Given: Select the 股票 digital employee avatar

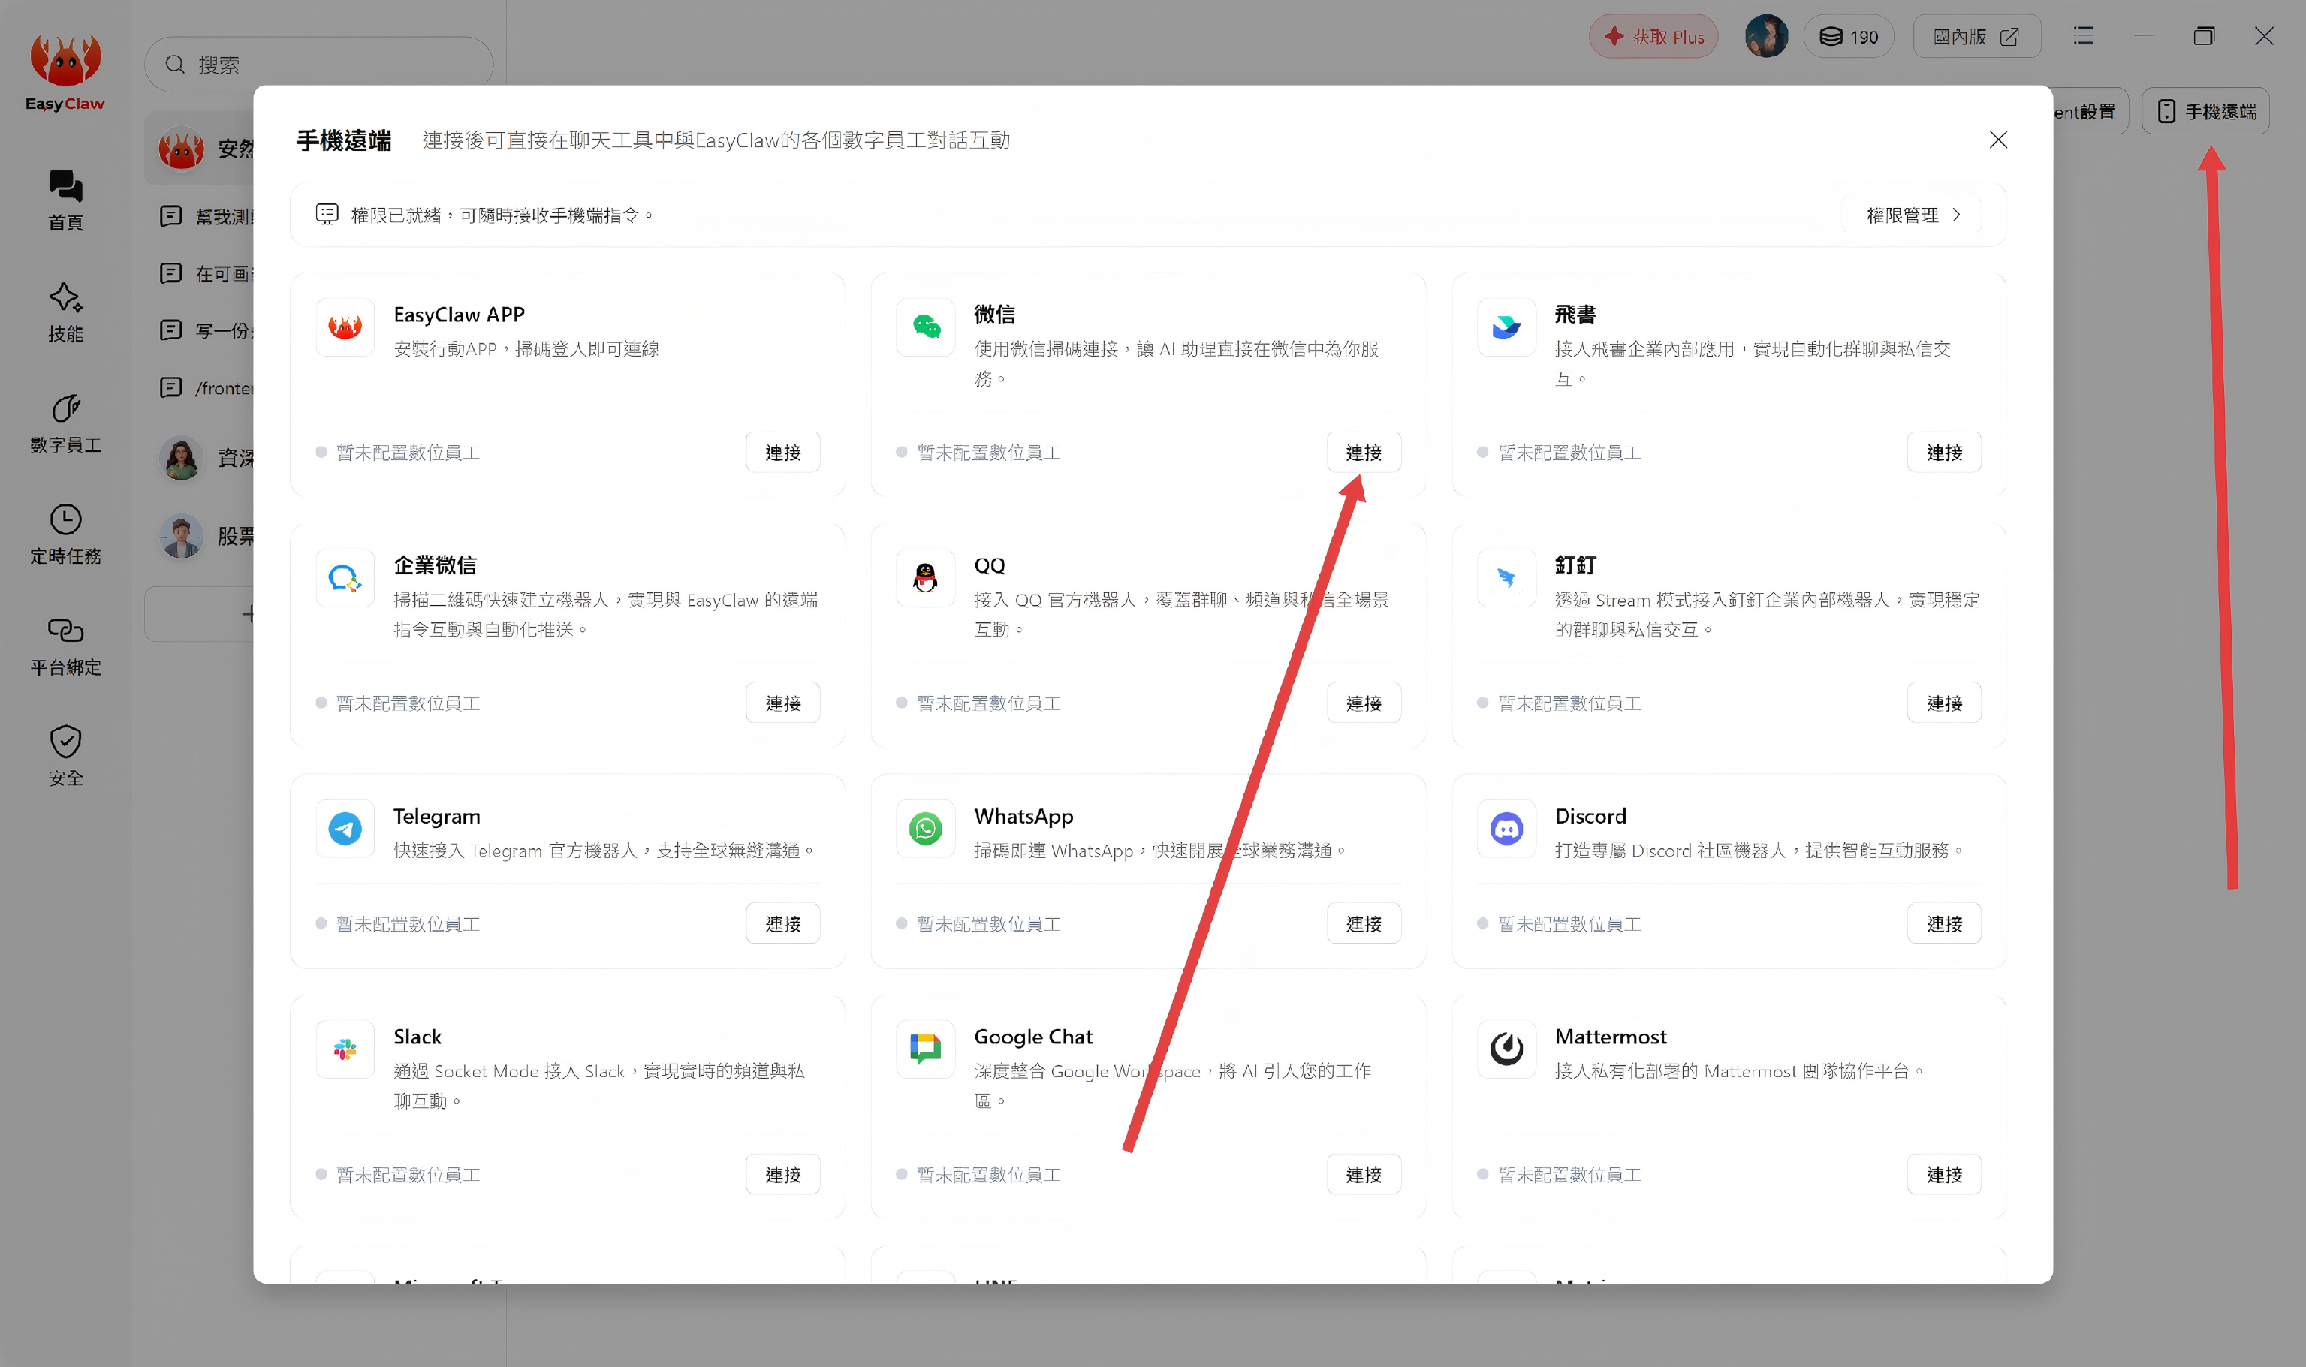Looking at the screenshot, I should [x=180, y=536].
